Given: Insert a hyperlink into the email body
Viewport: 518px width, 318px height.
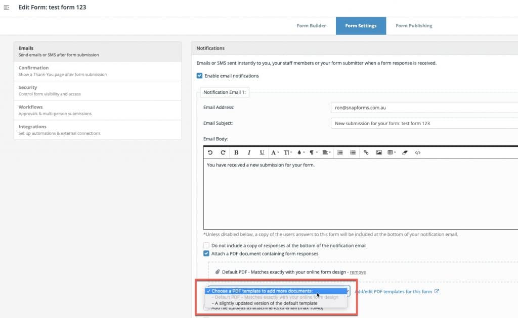Looking at the screenshot, I should [x=366, y=152].
